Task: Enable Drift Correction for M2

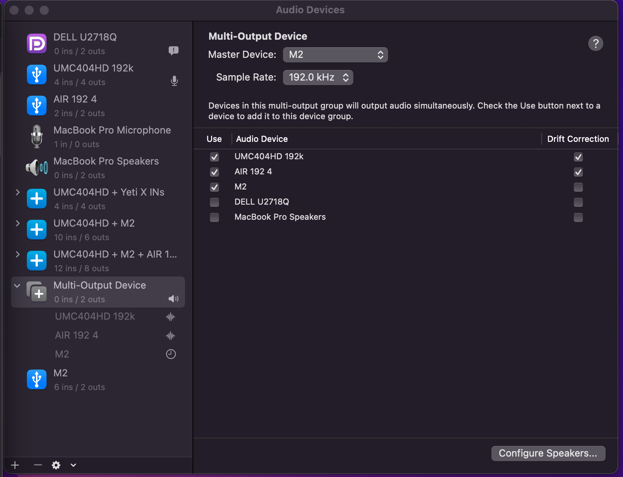Action: 578,187
